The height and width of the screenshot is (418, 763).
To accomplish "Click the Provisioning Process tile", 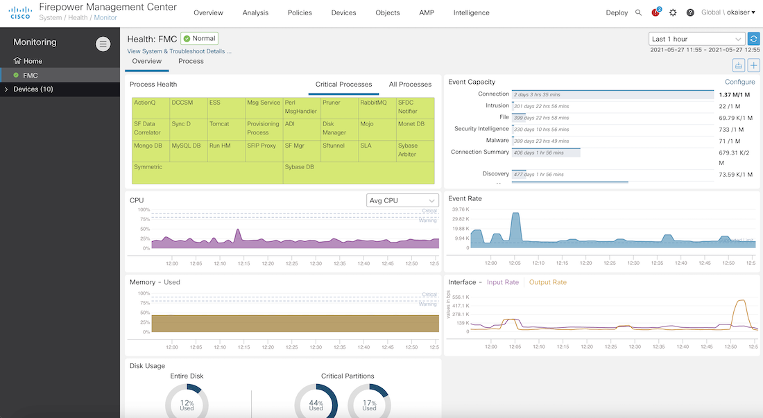I will [264, 130].
